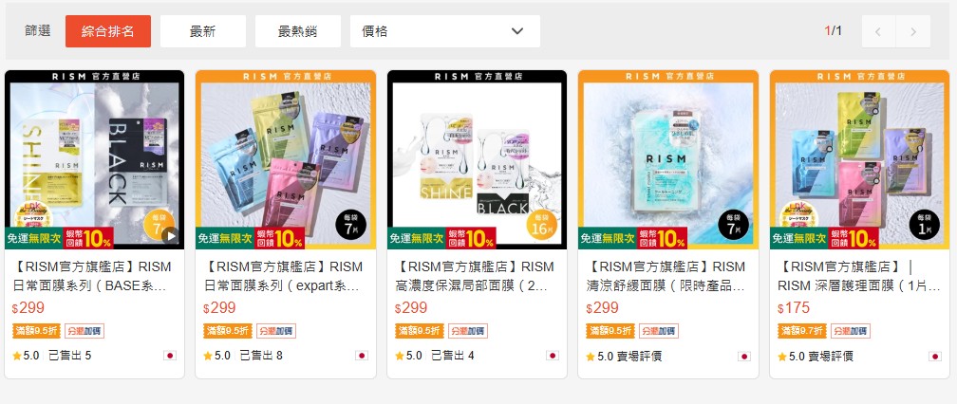This screenshot has height=404, width=957.
Task: Open RISM 日常面膜系列 BASE product title
Action: tap(92, 276)
